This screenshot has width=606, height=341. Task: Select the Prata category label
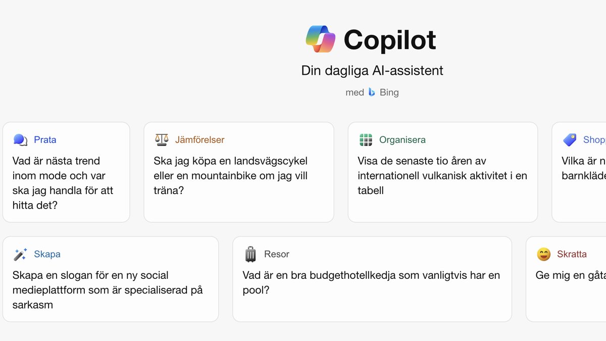click(x=45, y=140)
